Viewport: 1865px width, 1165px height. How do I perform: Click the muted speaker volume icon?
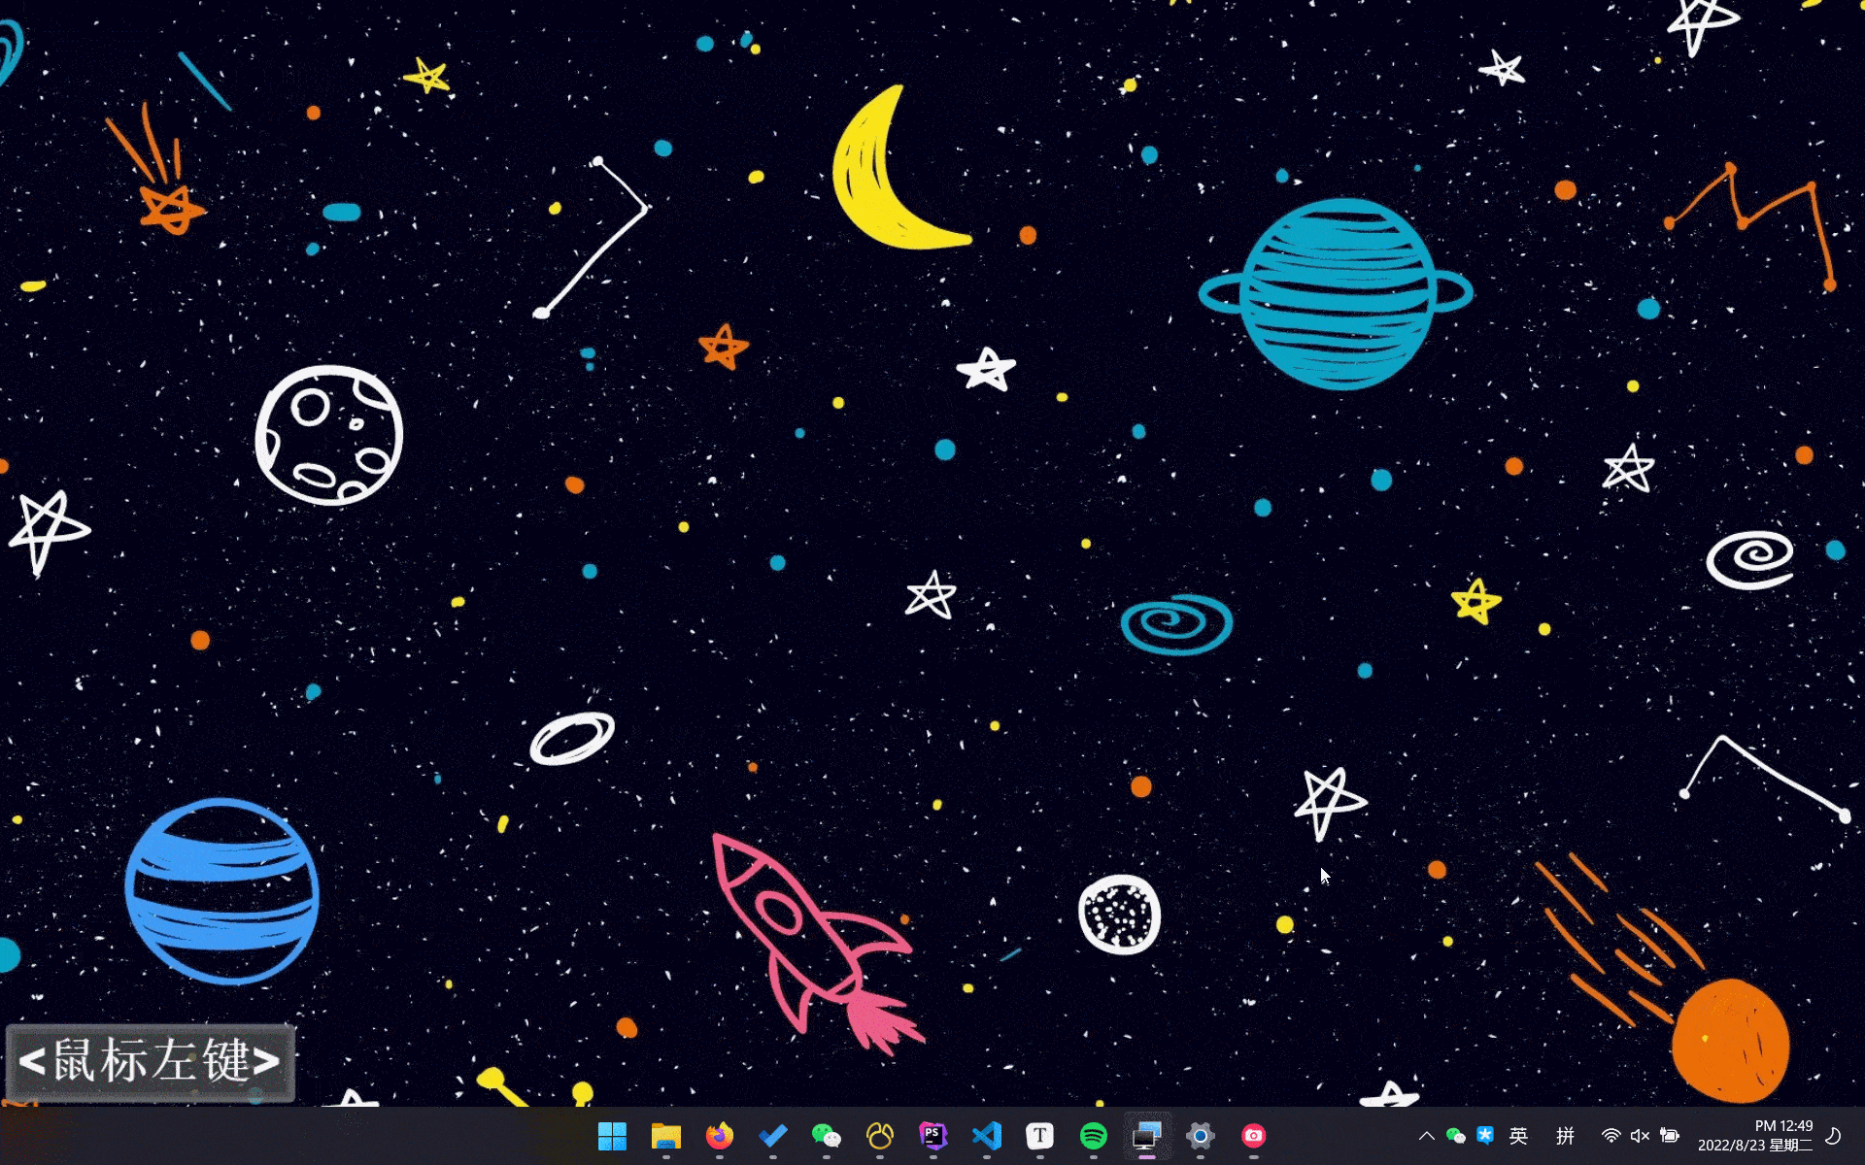tap(1640, 1135)
